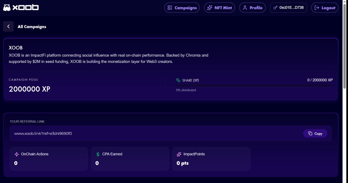348x183 pixels.
Task: Select referral link www.xoob.link?ref=e3d49690f0
Action: 43,133
